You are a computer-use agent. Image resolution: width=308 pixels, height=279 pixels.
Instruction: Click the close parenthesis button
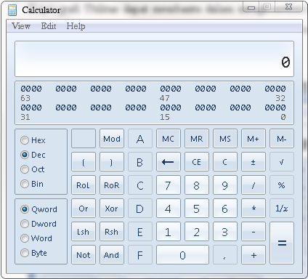click(112, 162)
